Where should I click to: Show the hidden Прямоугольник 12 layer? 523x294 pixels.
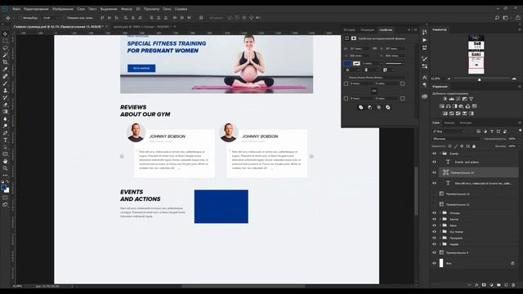(x=434, y=194)
